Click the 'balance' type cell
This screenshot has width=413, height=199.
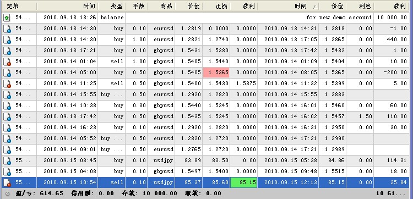[x=112, y=18]
